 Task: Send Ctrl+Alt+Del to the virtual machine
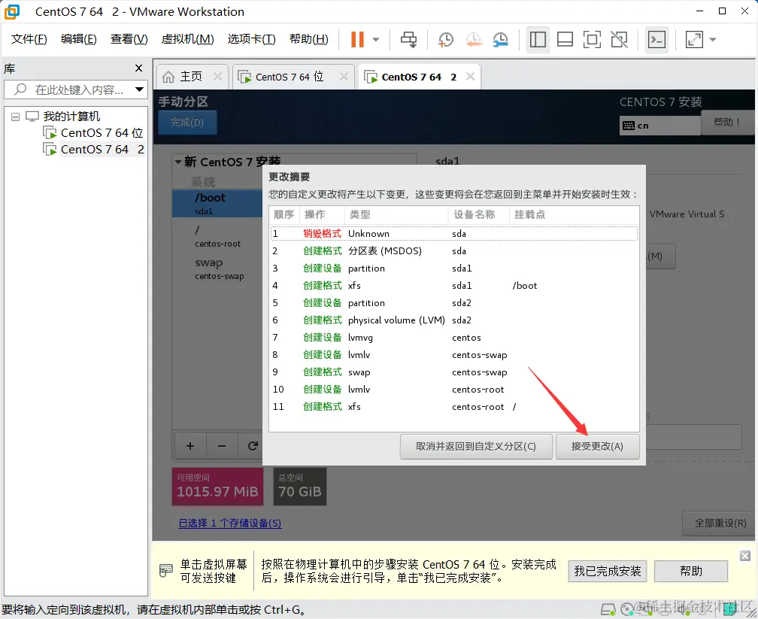pos(409,39)
